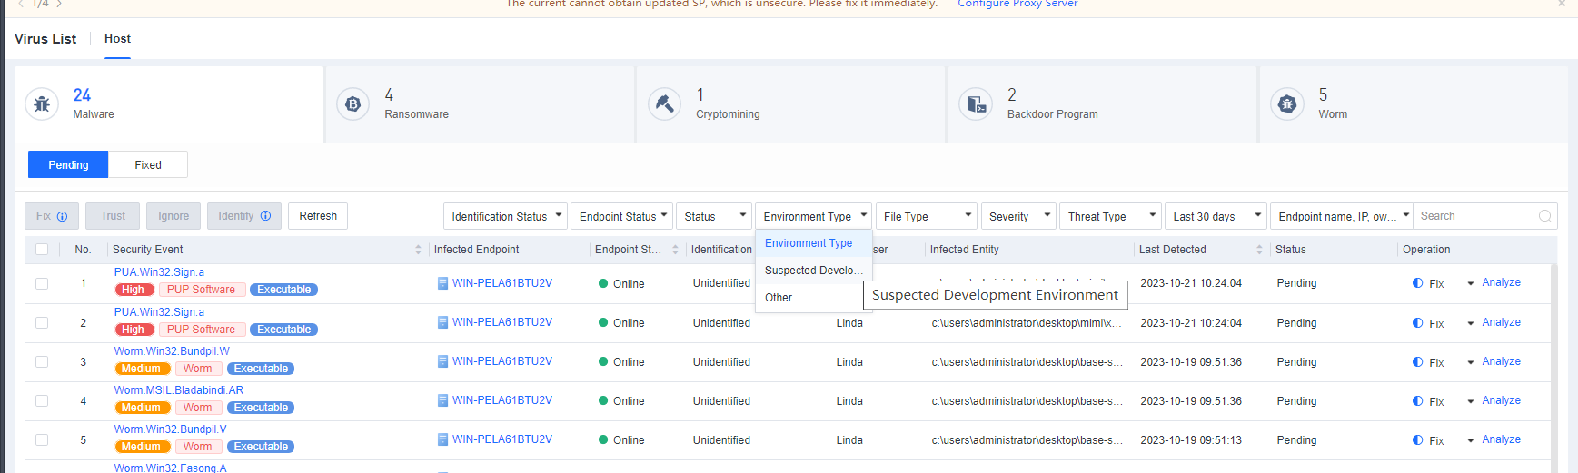The width and height of the screenshot is (1578, 473).
Task: Expand the Severity filter dropdown
Action: 1019,216
